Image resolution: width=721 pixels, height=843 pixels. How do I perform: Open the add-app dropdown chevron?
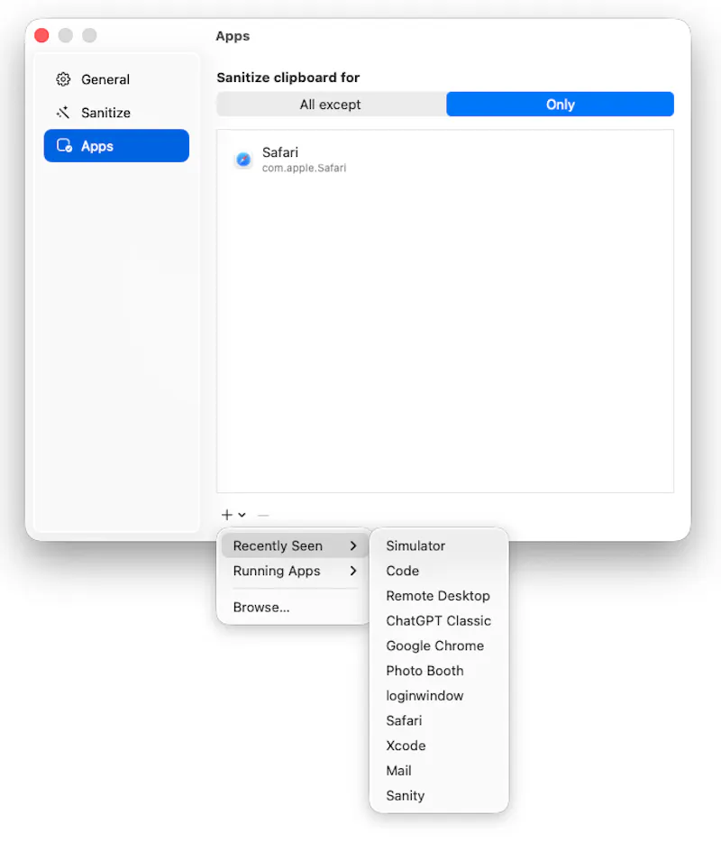click(242, 515)
